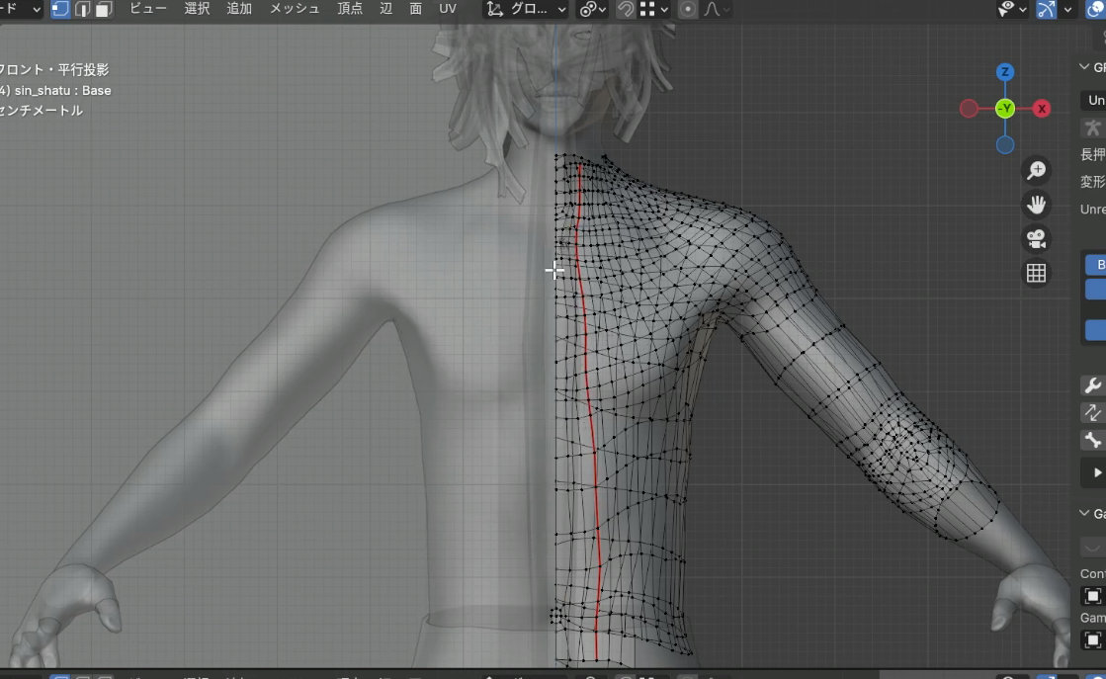Click the 長押 label in sidebar
1106x679 pixels.
click(1092, 154)
